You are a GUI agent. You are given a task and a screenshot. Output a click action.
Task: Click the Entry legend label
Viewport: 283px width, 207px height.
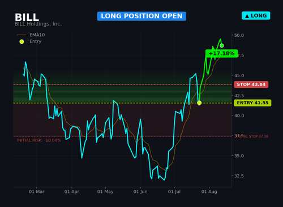click(35, 41)
